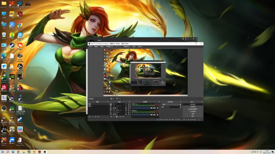Mute the Desktop Audio channel speaker icon
275x154 pixels.
point(154,115)
